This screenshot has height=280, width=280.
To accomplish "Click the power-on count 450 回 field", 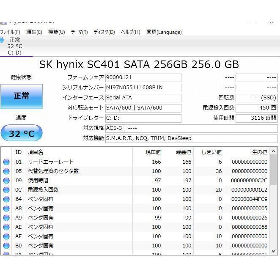I will tap(257, 108).
